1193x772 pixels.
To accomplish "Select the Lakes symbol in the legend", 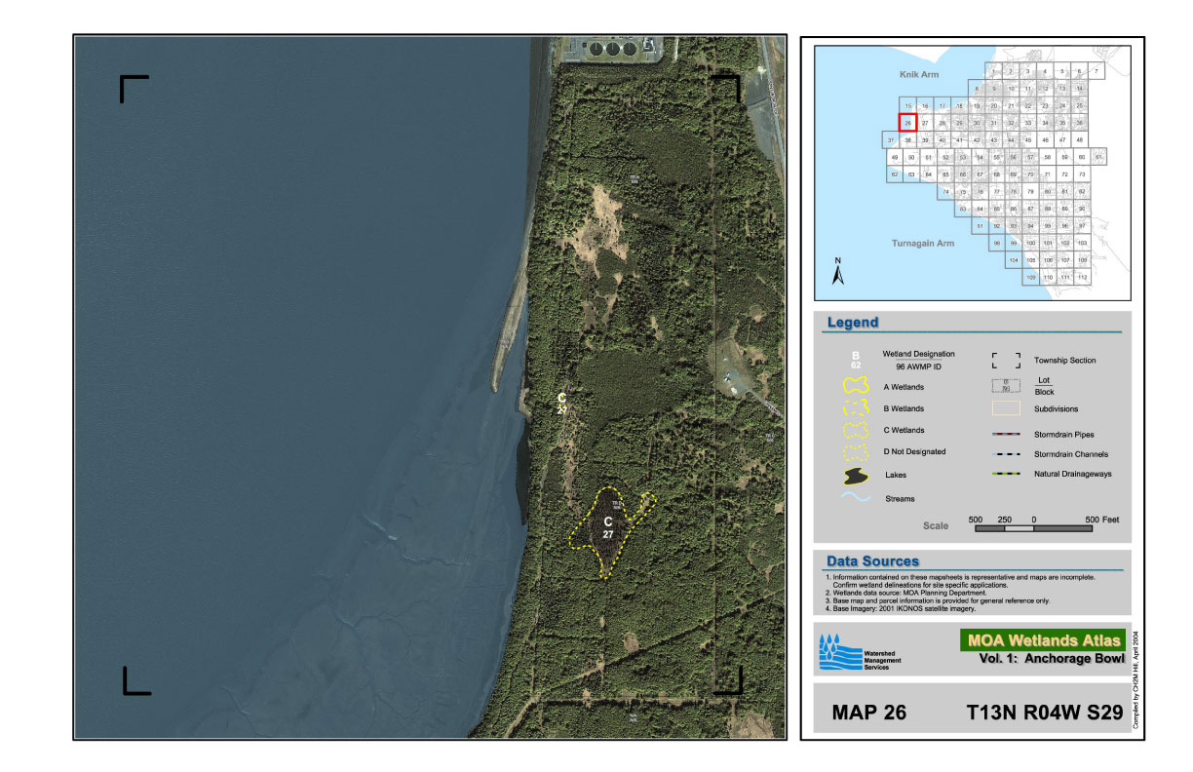I will tap(856, 477).
